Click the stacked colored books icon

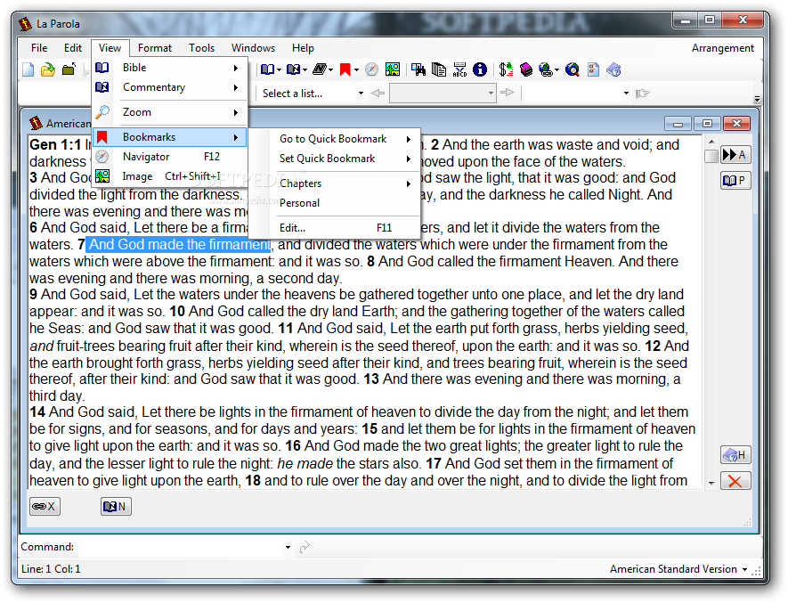tap(526, 69)
